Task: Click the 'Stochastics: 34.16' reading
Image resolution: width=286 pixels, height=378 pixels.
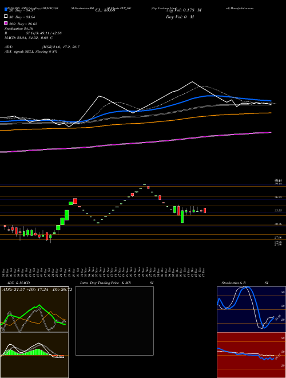Action: (x=19, y=29)
